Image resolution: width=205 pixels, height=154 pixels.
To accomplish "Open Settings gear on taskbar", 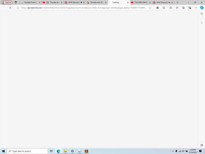I will pos(73,151).
